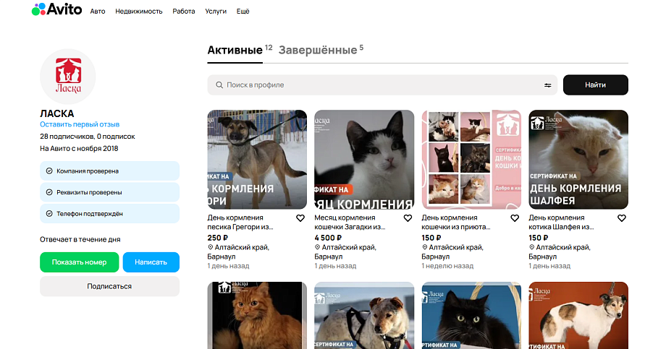Open search filter settings icon

[x=548, y=85]
